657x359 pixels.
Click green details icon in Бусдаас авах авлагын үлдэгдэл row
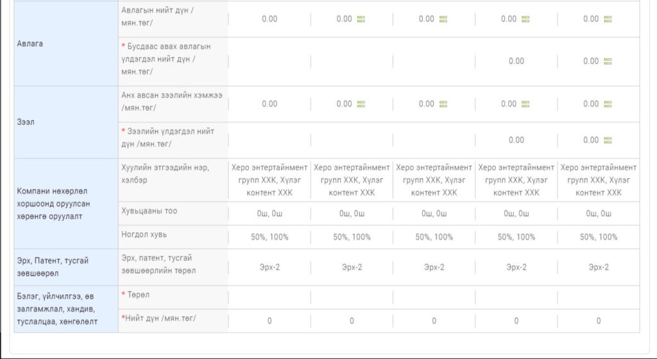pos(608,62)
